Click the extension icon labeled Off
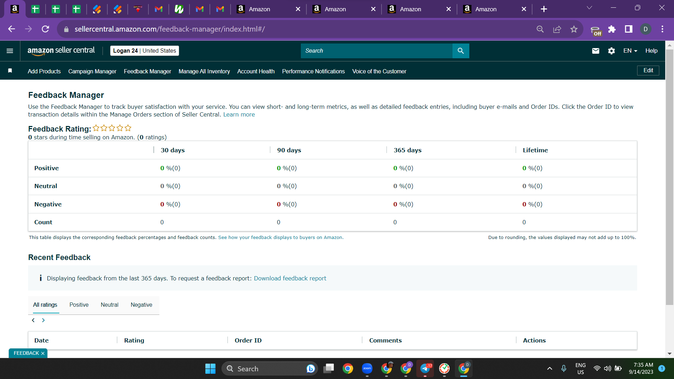Image resolution: width=674 pixels, height=379 pixels. (x=596, y=31)
